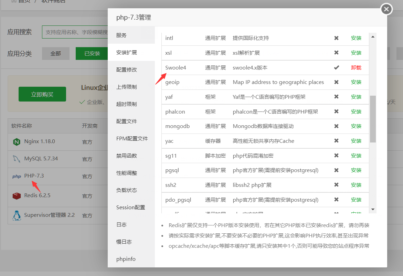Install the xsl extension
This screenshot has height=276, width=403.
pos(356,53)
